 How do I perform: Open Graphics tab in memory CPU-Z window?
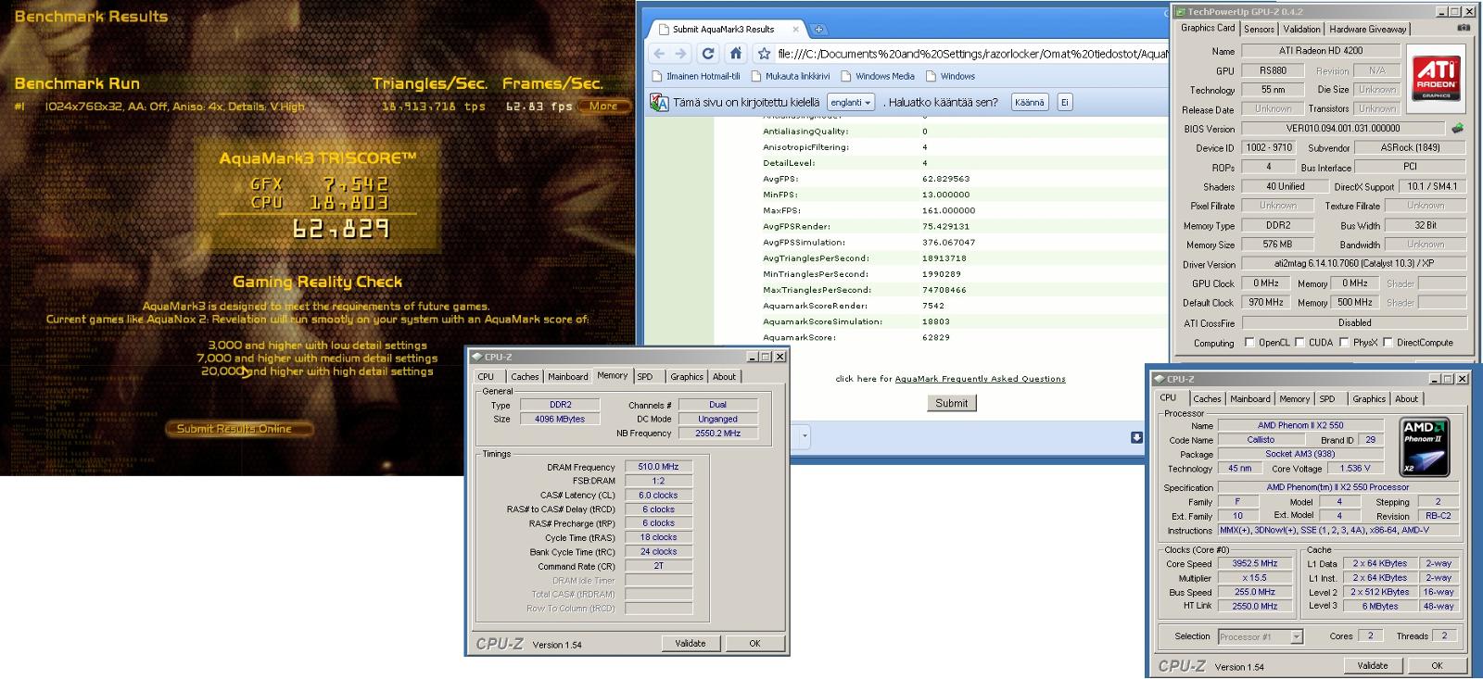pyautogui.click(x=687, y=376)
